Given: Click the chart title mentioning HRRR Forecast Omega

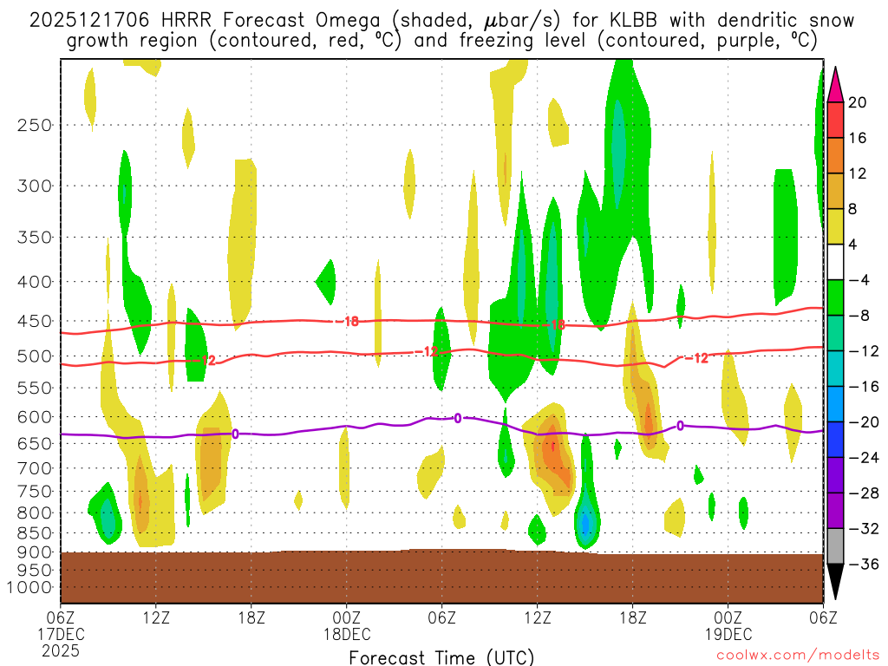Looking at the screenshot, I should (x=441, y=21).
